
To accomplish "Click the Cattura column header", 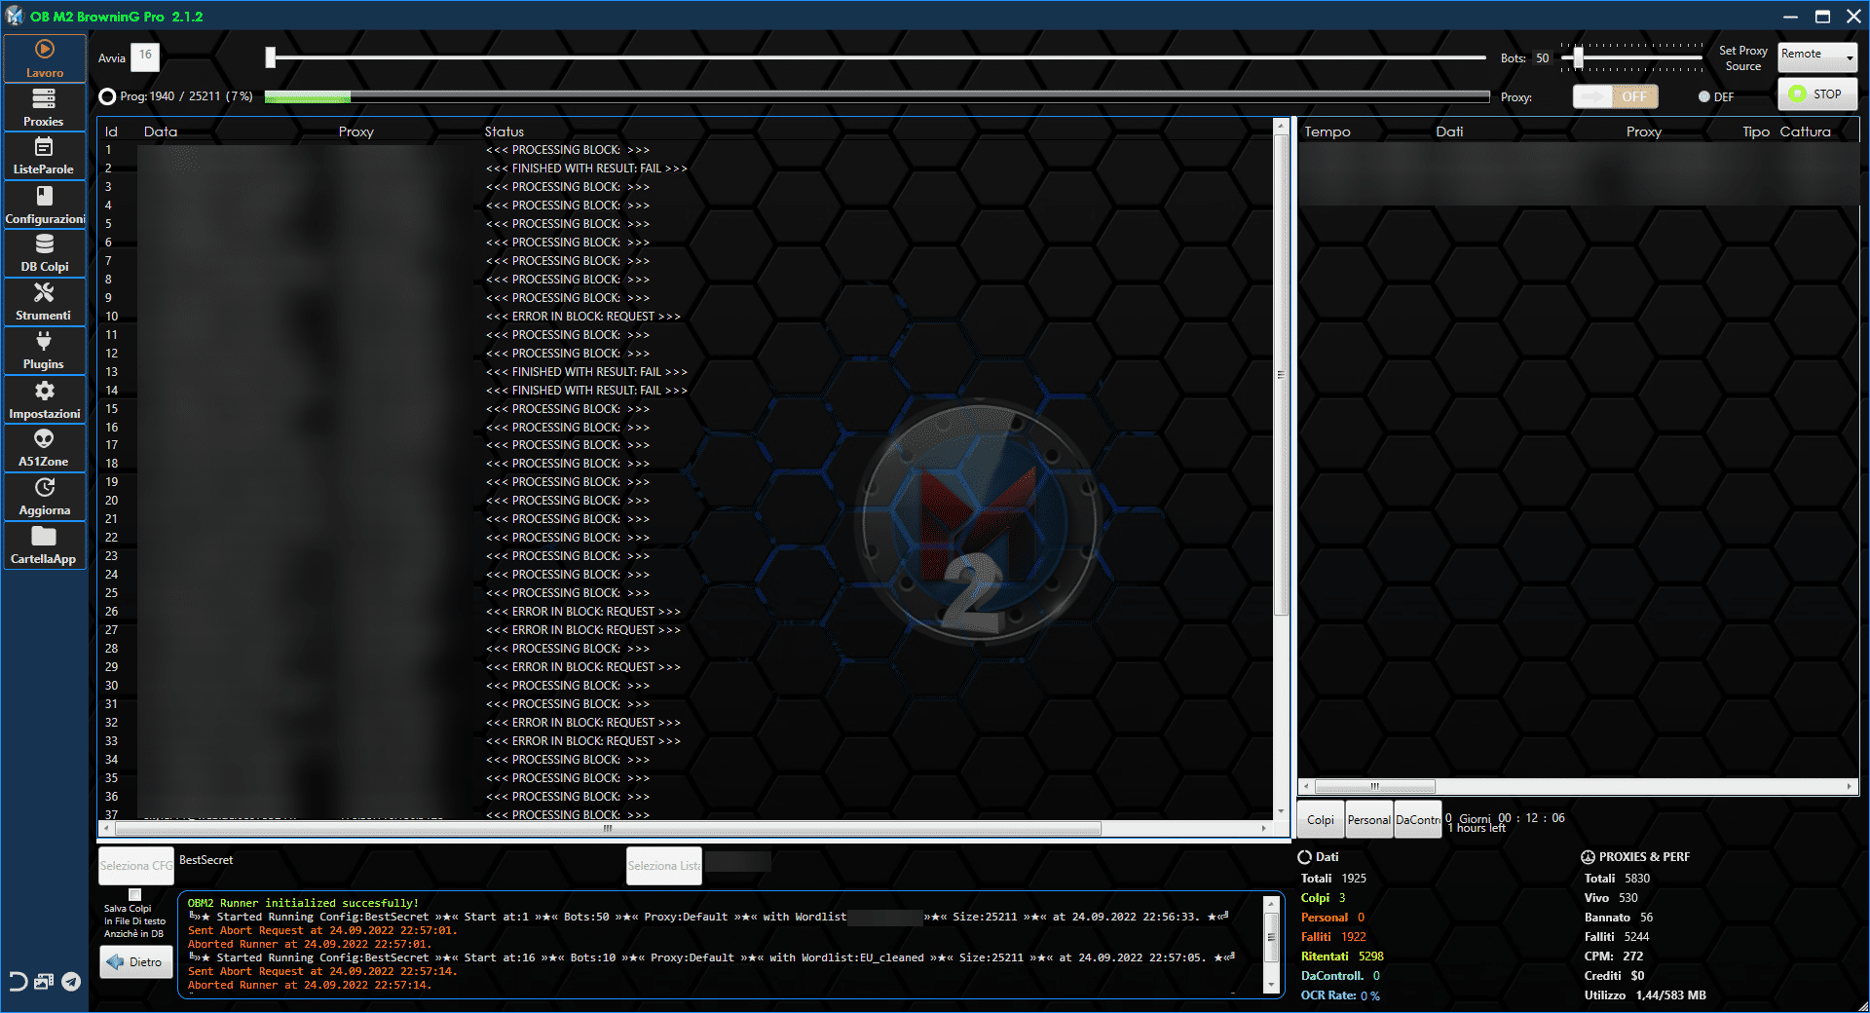I will (x=1806, y=131).
